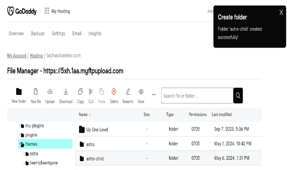The image size is (287, 170).
Task: Click the Up One Level row name
Action: pos(97,130)
